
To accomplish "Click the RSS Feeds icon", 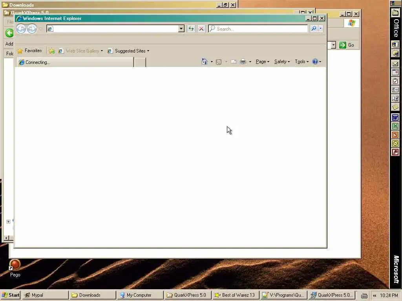I will (219, 62).
